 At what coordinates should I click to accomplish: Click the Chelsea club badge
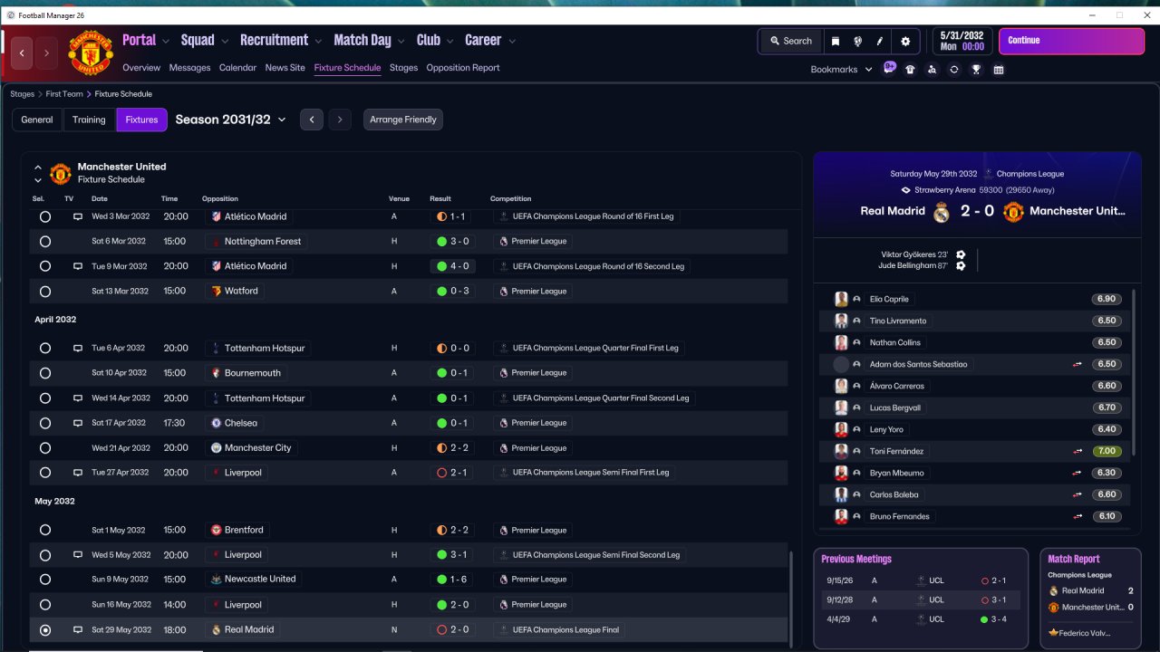[216, 423]
